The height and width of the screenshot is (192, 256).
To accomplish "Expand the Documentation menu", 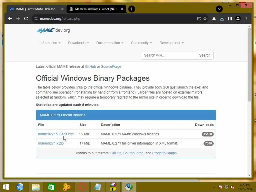I will pyautogui.click(x=110, y=43).
